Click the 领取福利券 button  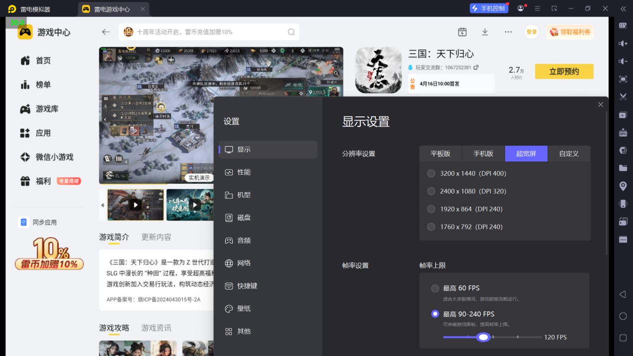pos(570,32)
